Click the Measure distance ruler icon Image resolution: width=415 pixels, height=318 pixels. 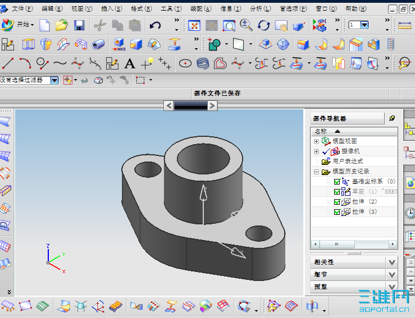(404, 25)
